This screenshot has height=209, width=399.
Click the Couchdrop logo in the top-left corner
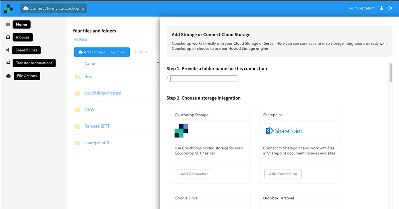click(8, 8)
